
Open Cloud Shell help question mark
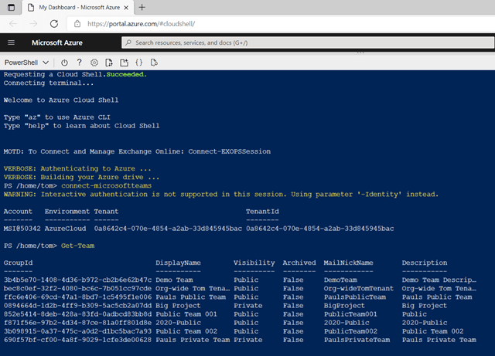[x=79, y=63]
